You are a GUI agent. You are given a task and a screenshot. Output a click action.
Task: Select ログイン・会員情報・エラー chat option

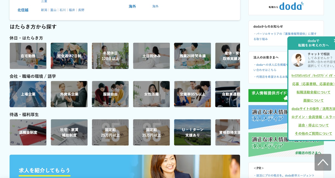coord(313,117)
